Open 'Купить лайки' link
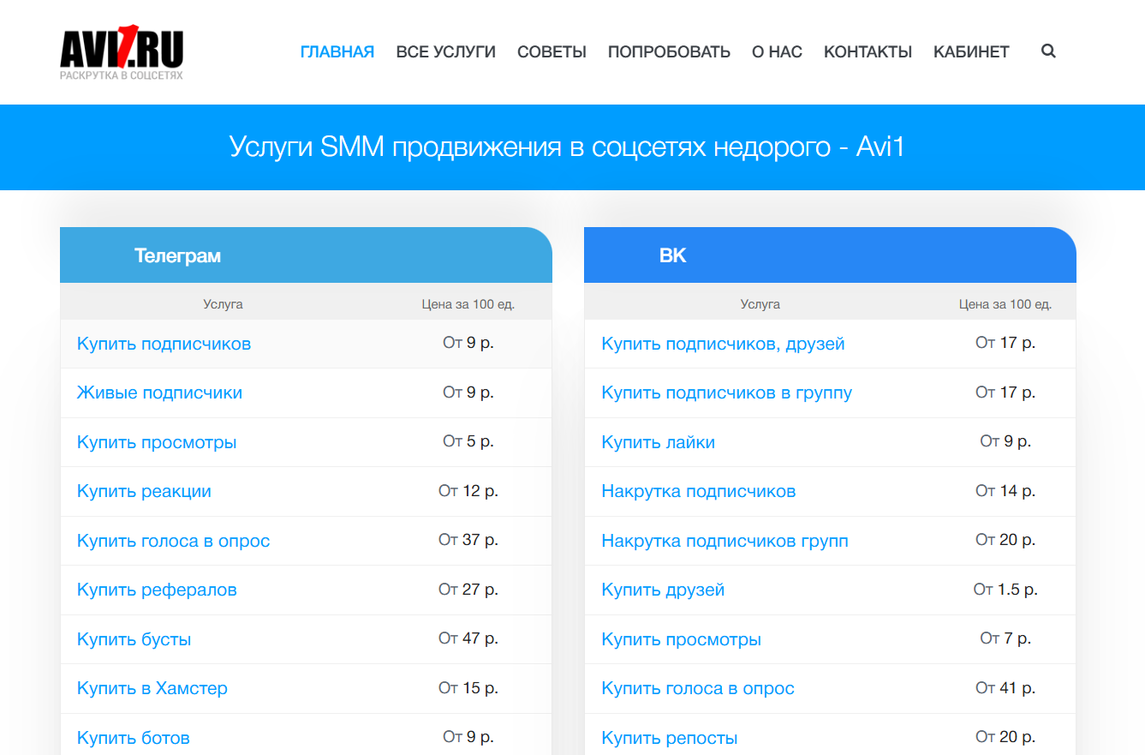 pyautogui.click(x=658, y=442)
